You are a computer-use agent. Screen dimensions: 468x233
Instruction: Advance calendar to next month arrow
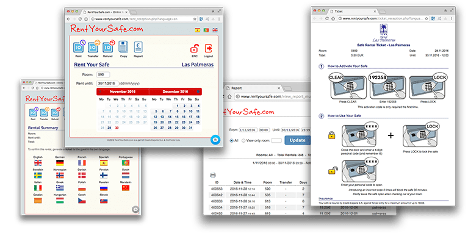[198, 91]
